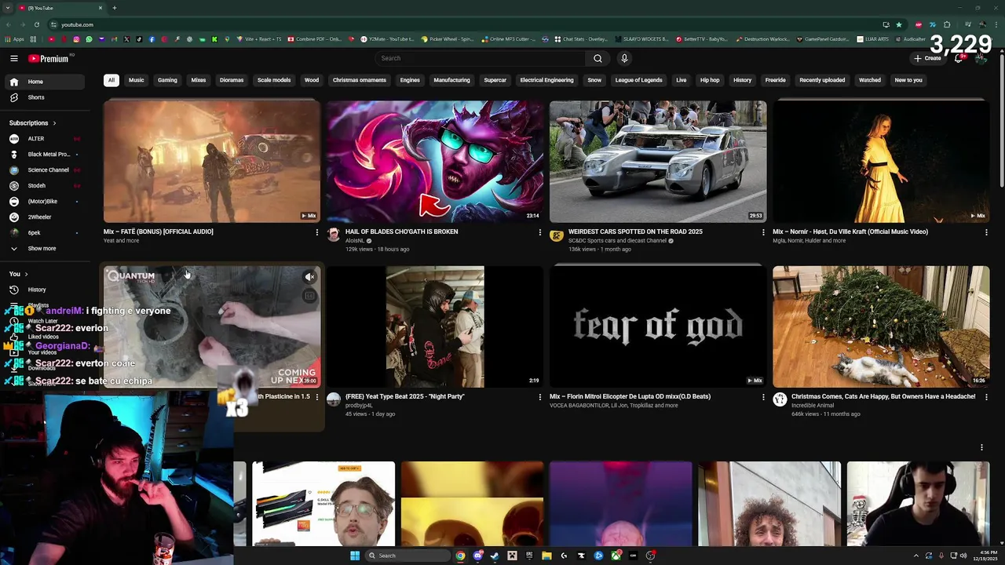The width and height of the screenshot is (1005, 565).
Task: Open prodbyjp4L channel avatar
Action: (x=334, y=400)
